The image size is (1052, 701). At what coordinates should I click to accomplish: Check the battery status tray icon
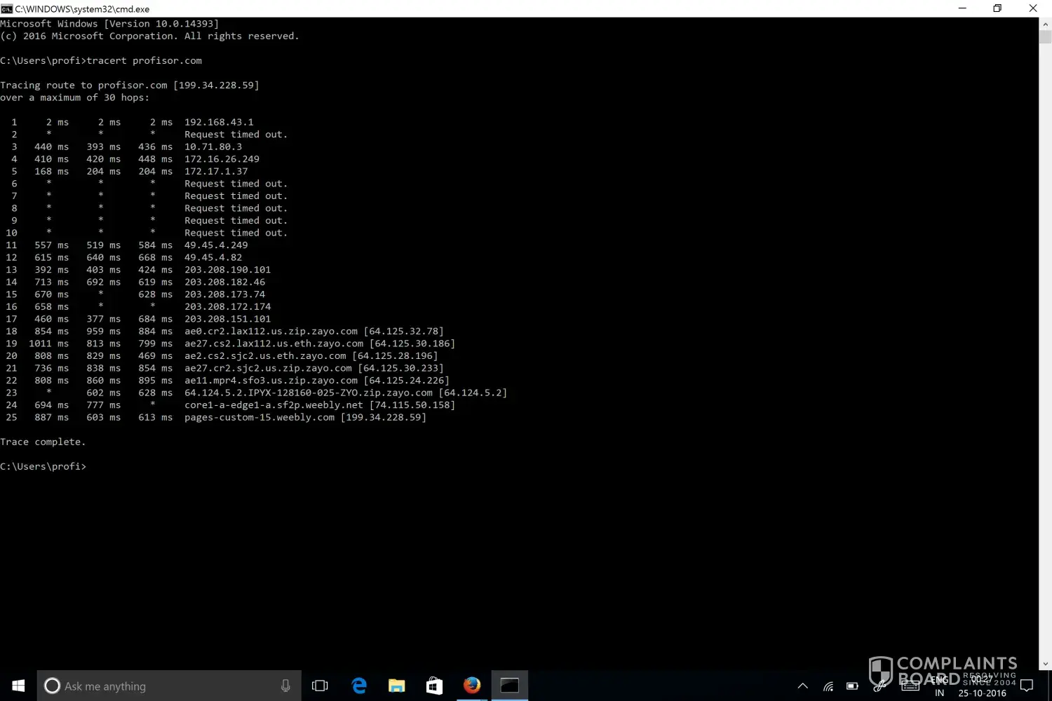pyautogui.click(x=852, y=686)
